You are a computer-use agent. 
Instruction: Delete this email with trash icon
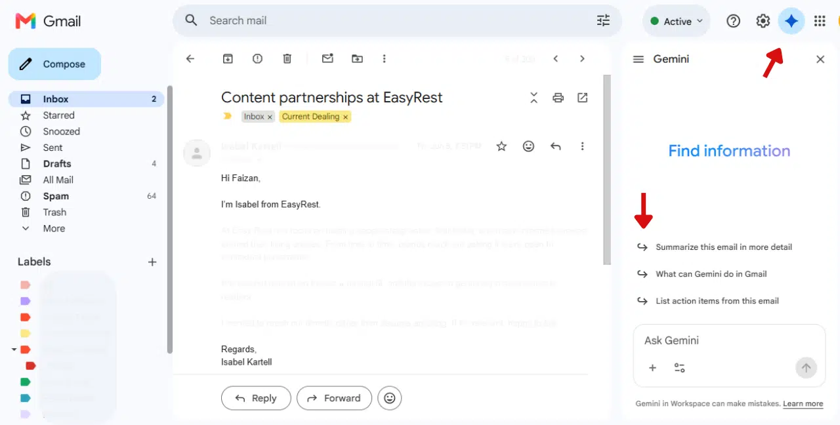(287, 59)
